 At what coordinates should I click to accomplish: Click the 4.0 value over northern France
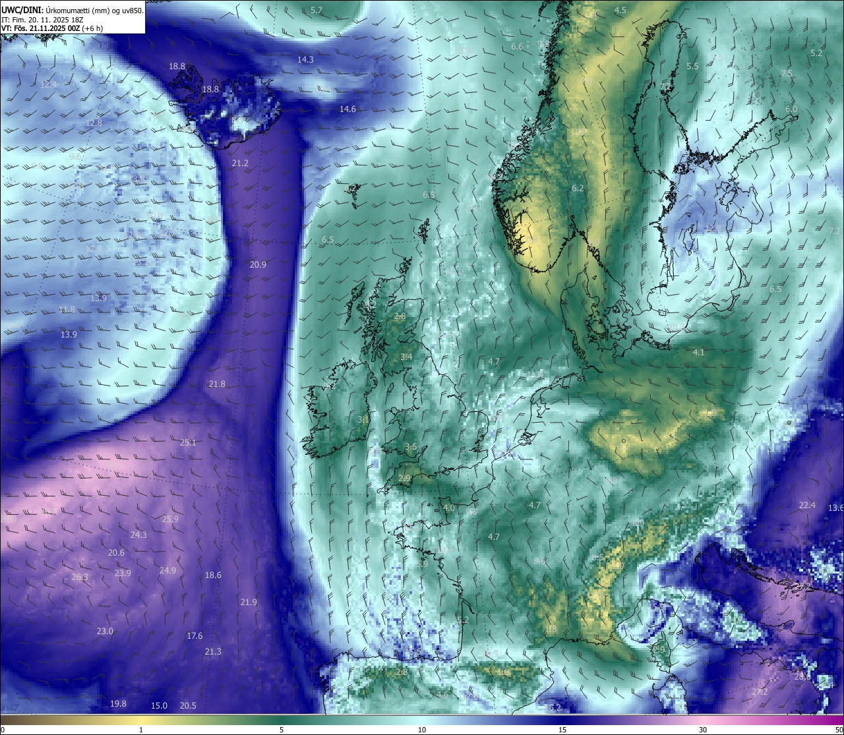pos(448,508)
